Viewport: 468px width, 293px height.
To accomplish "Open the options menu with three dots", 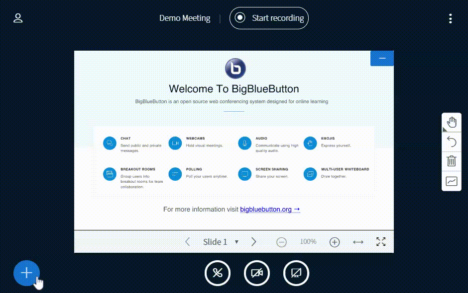I will [451, 18].
